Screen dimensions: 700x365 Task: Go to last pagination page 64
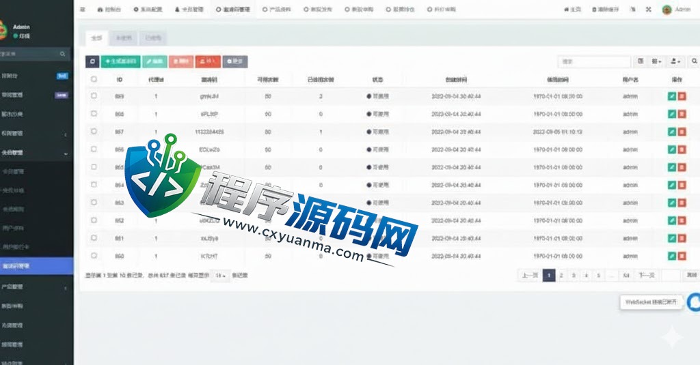pos(626,276)
